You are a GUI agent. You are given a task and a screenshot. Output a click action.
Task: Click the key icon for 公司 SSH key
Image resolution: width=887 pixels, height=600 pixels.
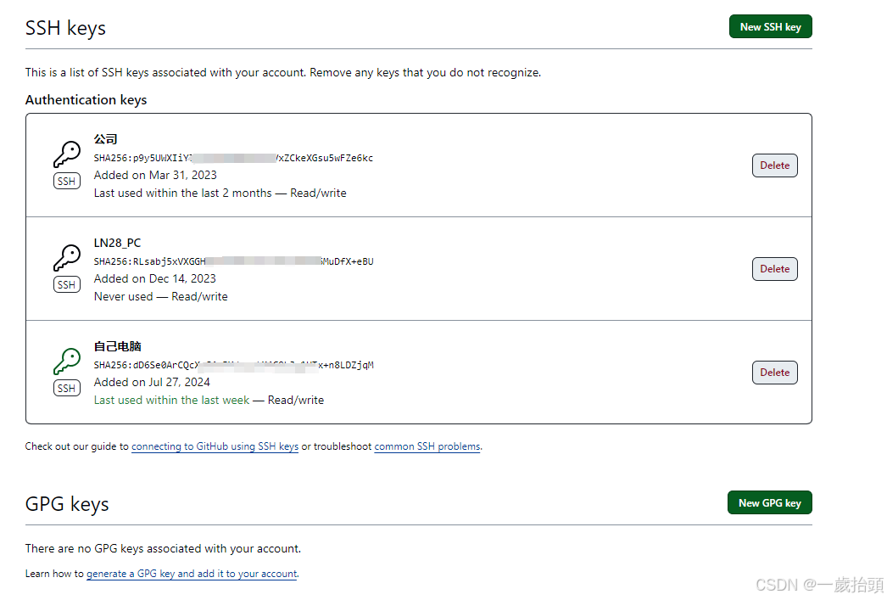(x=67, y=154)
